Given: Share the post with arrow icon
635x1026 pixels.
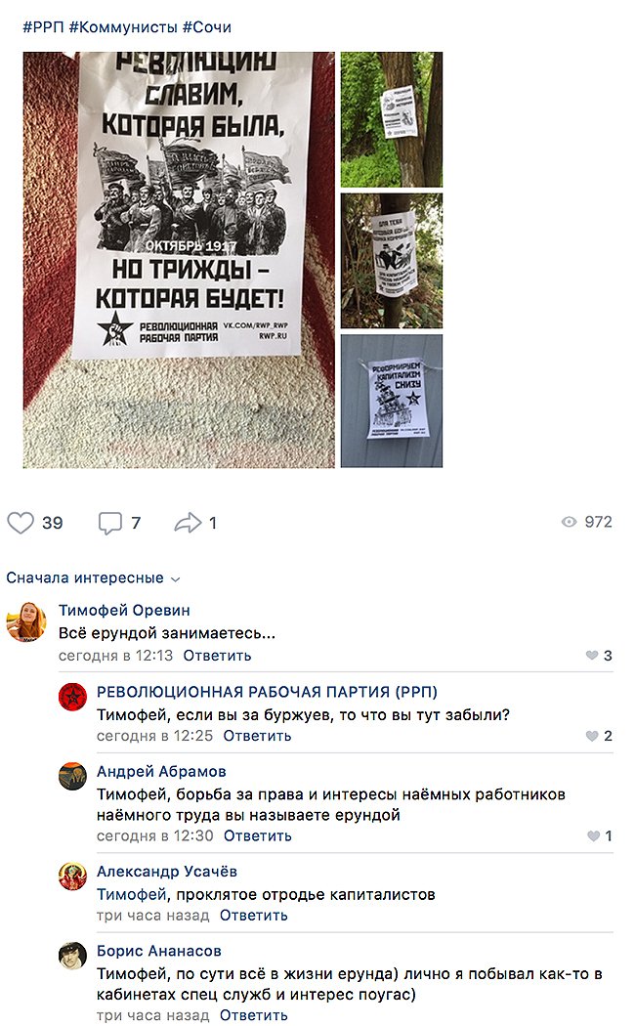Looking at the screenshot, I should 188,523.
